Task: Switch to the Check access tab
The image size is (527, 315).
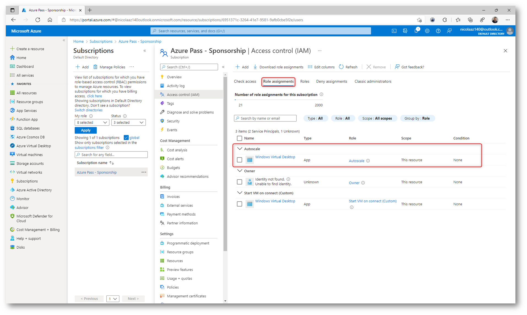Action: tap(245, 81)
